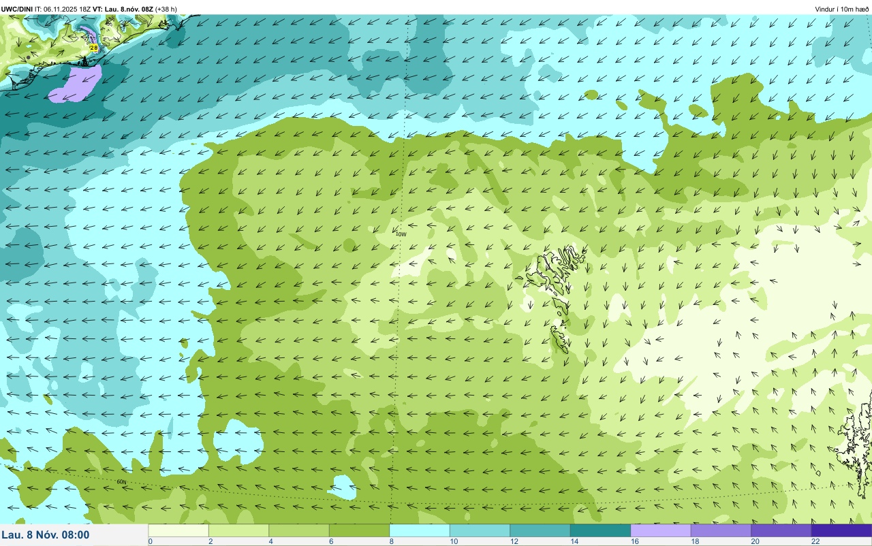Click the 18–20 m/s purple legend swatch
The image size is (872, 546).
click(721, 530)
